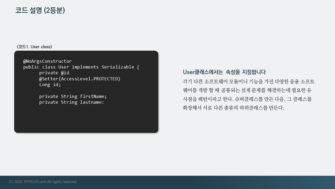
Task: Click the last paragraph line starting '확장해서 서로 다른'
Action: (233, 108)
